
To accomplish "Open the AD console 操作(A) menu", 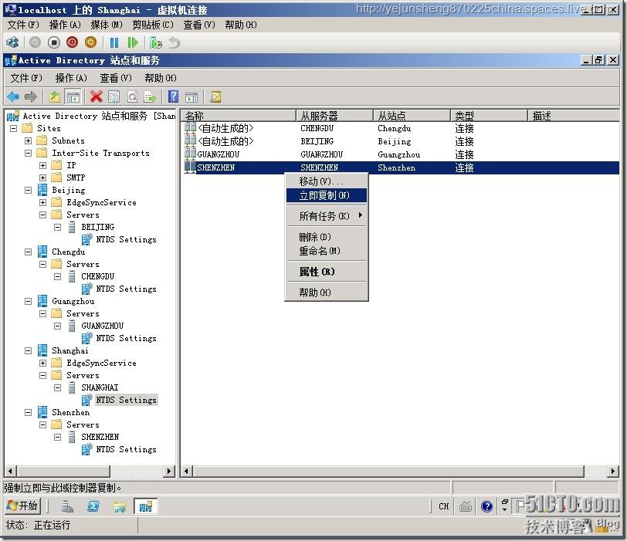I will point(71,78).
